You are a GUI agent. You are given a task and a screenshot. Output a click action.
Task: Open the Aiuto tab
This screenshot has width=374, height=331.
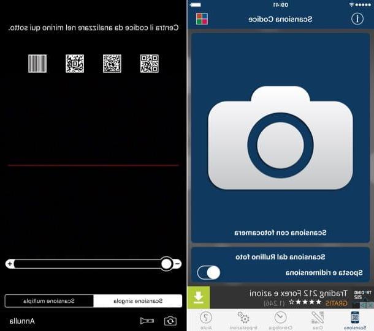(x=206, y=320)
